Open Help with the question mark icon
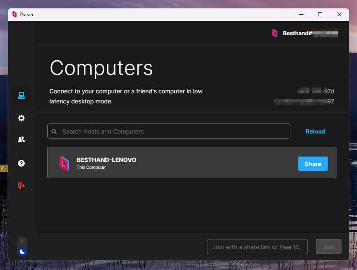357x270 pixels. tap(21, 163)
